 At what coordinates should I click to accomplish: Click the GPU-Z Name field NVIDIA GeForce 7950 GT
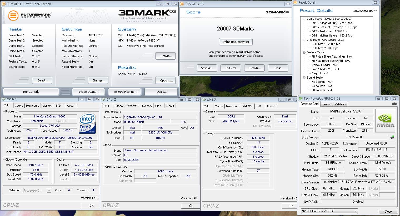(347, 111)
